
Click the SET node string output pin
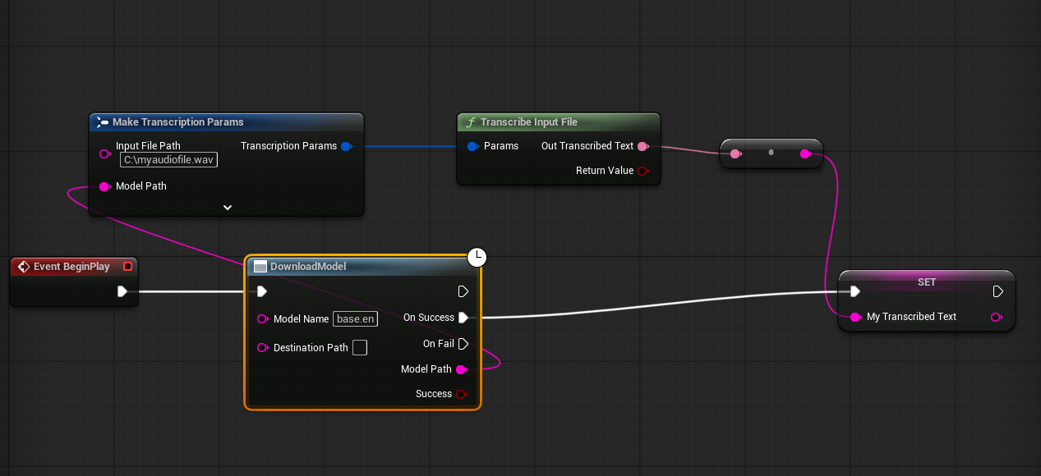click(997, 317)
